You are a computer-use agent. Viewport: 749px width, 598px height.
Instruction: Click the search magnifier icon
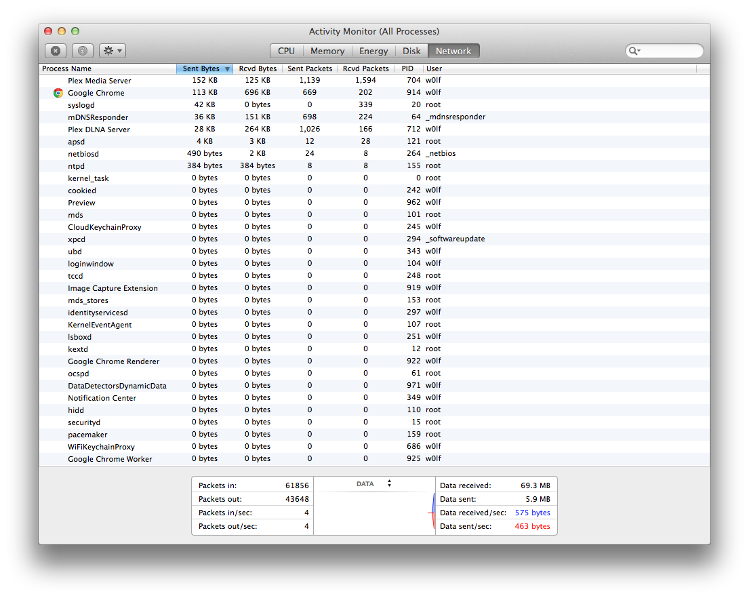pyautogui.click(x=633, y=51)
